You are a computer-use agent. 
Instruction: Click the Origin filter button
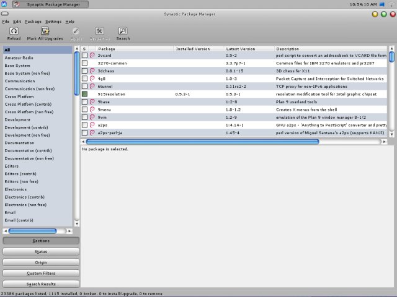pyautogui.click(x=41, y=262)
